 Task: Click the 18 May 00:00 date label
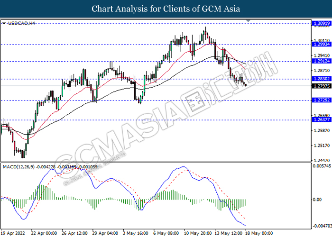click(259, 233)
